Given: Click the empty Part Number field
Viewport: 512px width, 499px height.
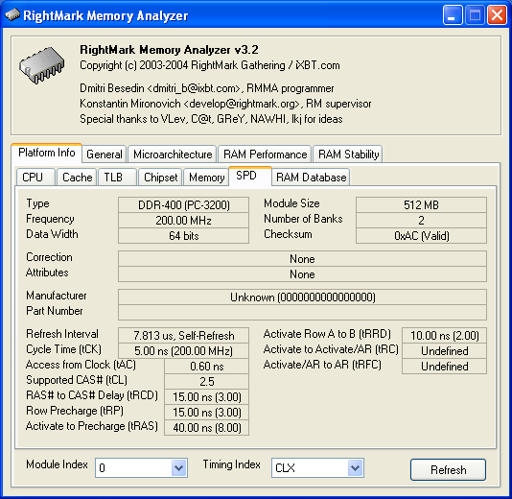Looking at the screenshot, I should pyautogui.click(x=302, y=313).
